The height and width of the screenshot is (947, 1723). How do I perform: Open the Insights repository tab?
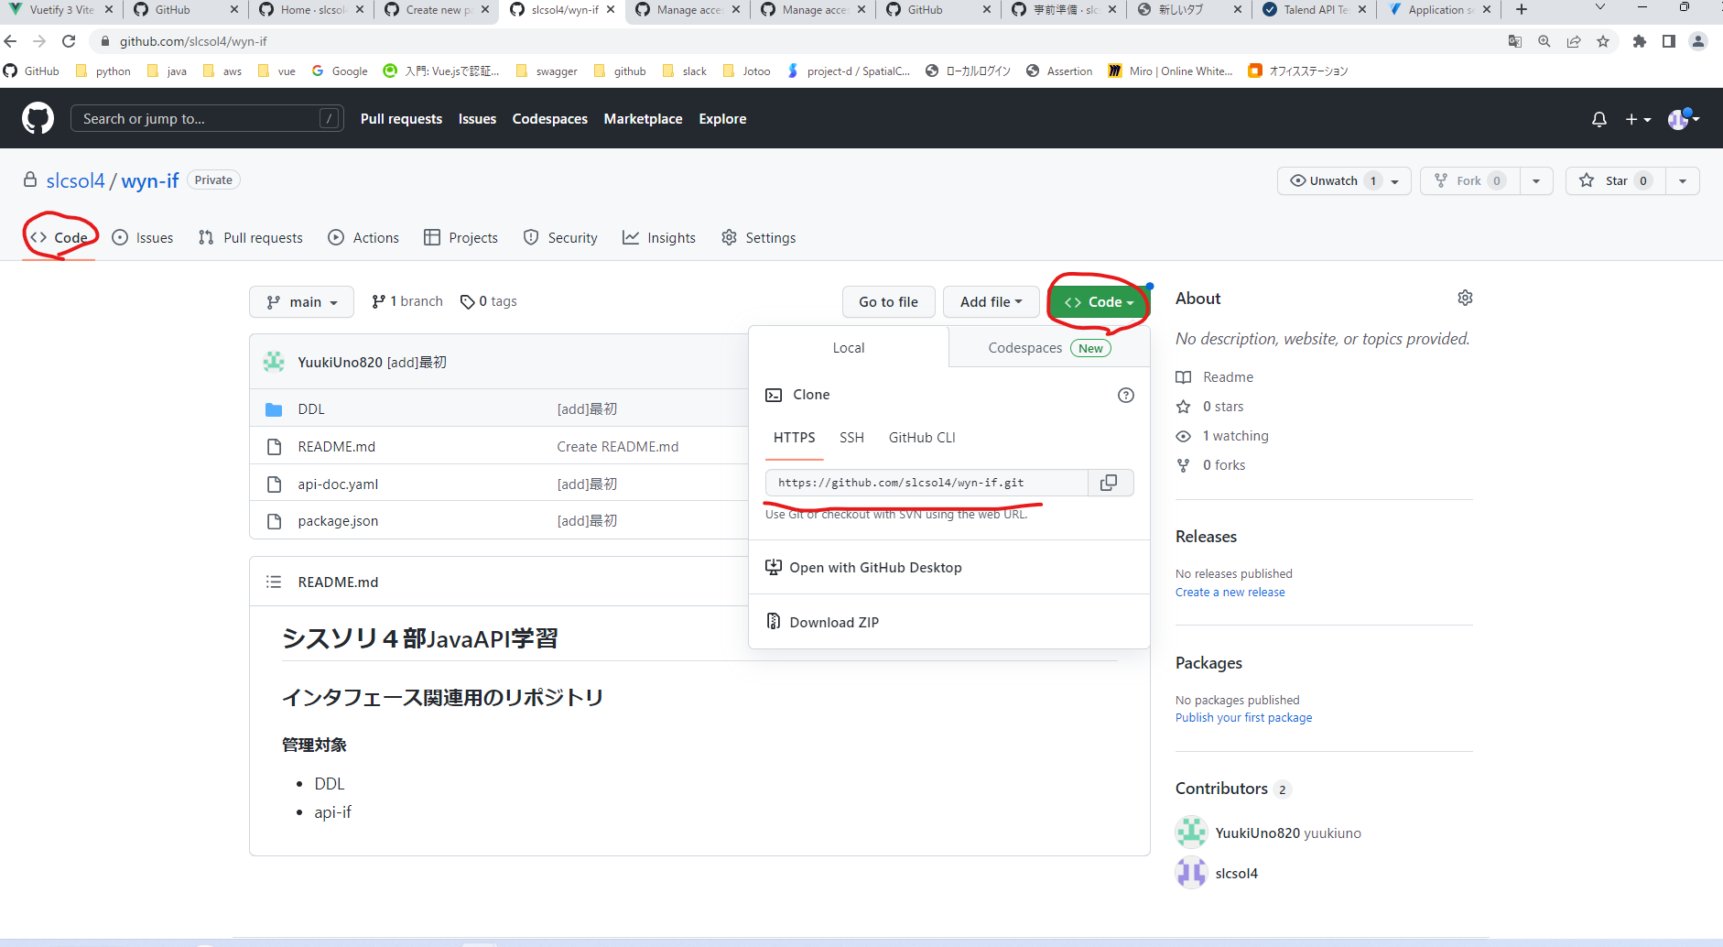[659, 238]
